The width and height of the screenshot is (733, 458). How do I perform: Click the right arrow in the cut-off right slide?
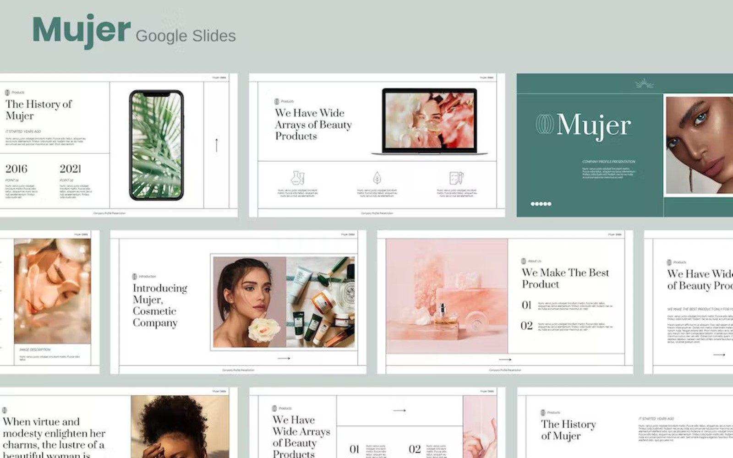tap(719, 354)
